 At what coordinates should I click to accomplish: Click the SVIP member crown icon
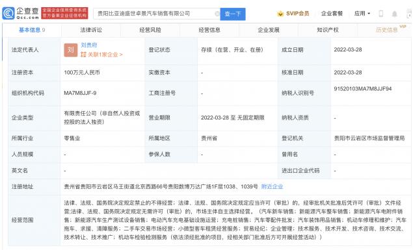[280, 14]
